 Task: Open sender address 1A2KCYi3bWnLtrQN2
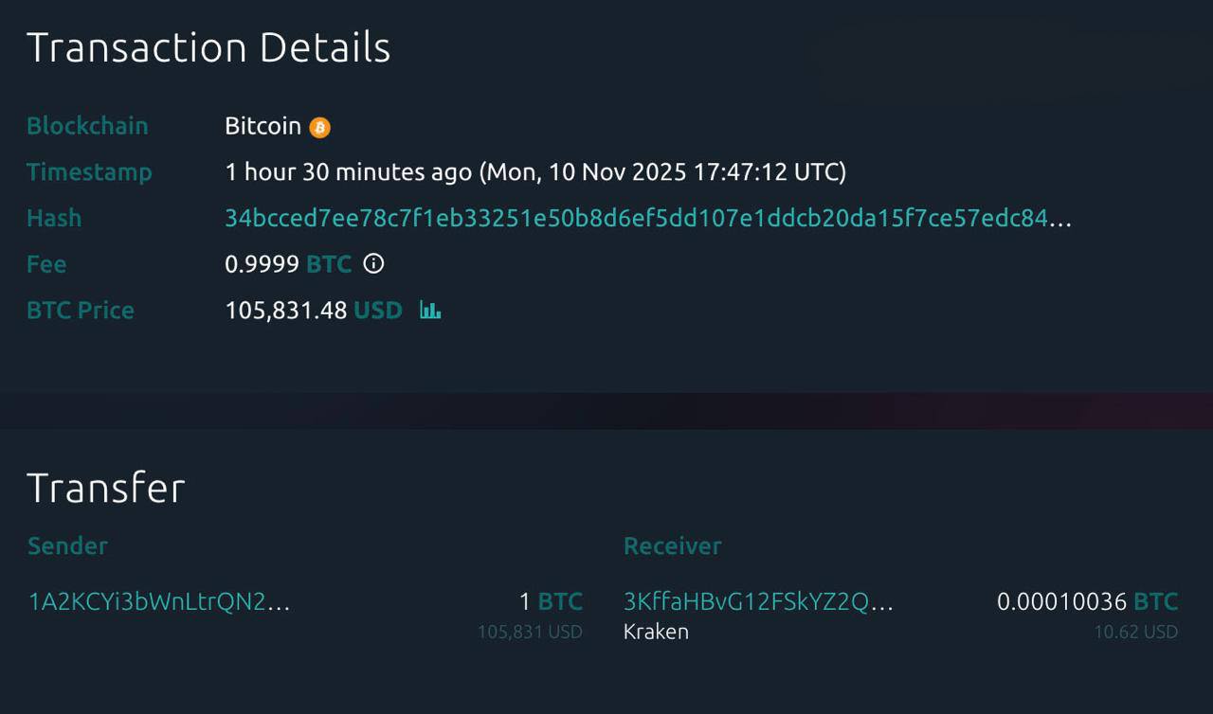[x=159, y=601]
